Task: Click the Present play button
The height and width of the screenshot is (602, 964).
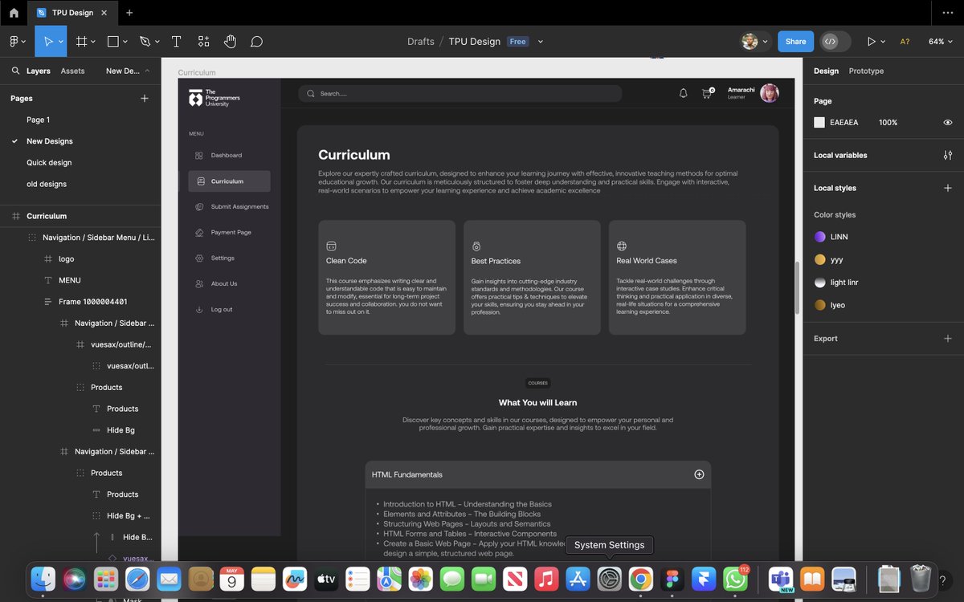Action: [871, 41]
